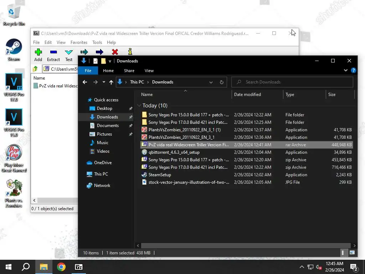This screenshot has width=365, height=274.
Task: Click the Info icon in 7-Zip toolbar
Action: [130, 51]
